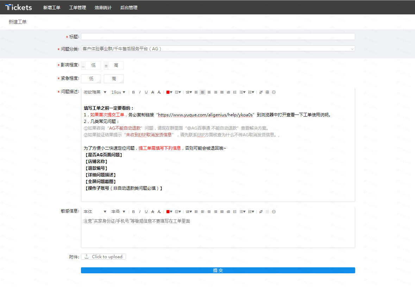Open ordered list dropdown in 敏感信息 toolbar
This screenshot has height=287, width=415.
click(x=251, y=211)
